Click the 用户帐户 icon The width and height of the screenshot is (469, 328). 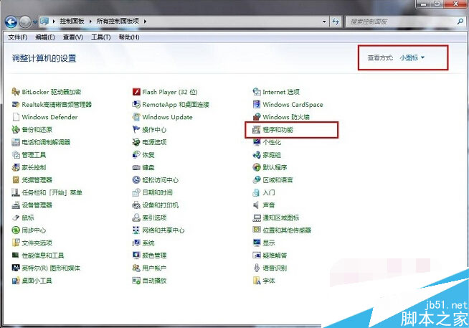tap(136, 268)
